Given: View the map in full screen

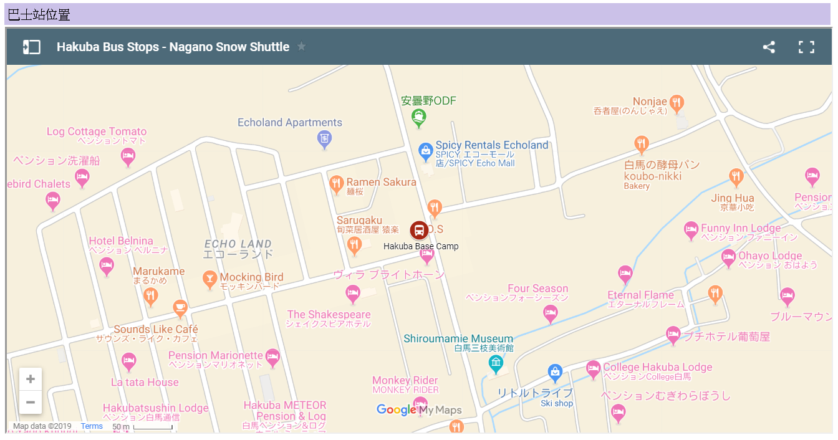Looking at the screenshot, I should (x=807, y=47).
